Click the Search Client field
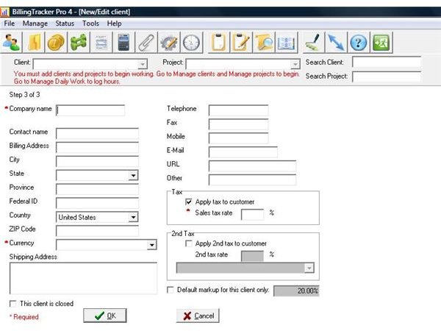Image resolution: width=441 pixels, height=331 pixels. coord(387,62)
